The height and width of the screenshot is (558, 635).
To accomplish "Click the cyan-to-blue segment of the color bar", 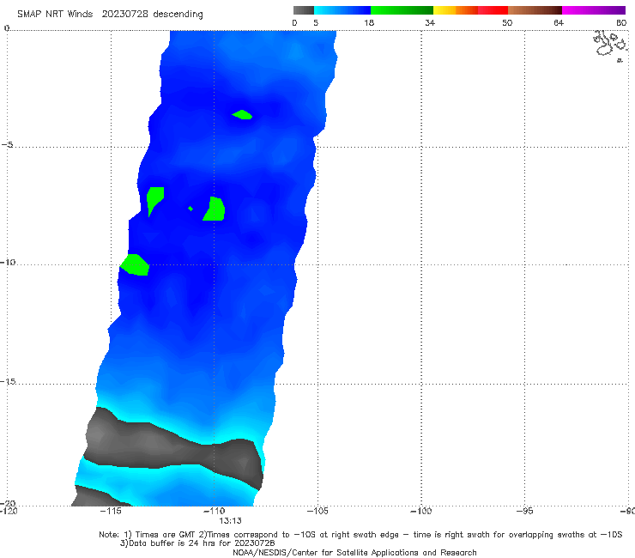I will click(x=342, y=10).
